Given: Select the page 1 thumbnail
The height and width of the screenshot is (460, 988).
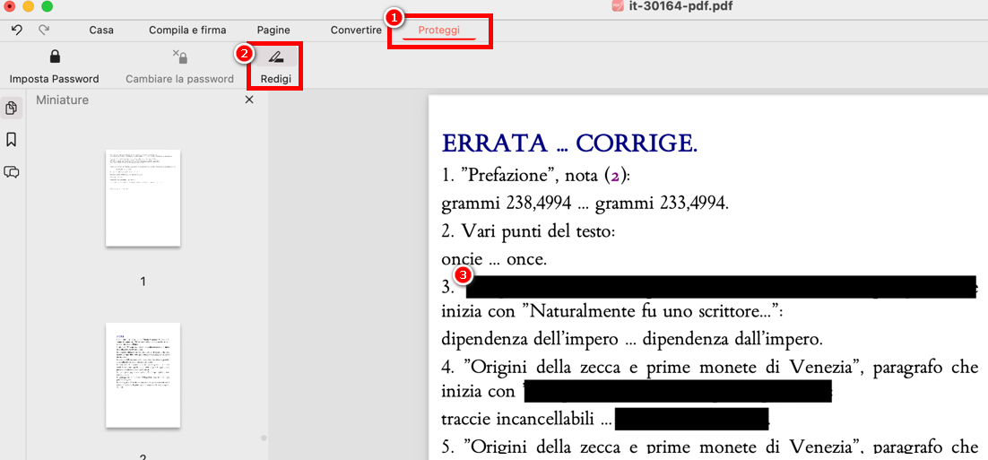Looking at the screenshot, I should tap(143, 198).
